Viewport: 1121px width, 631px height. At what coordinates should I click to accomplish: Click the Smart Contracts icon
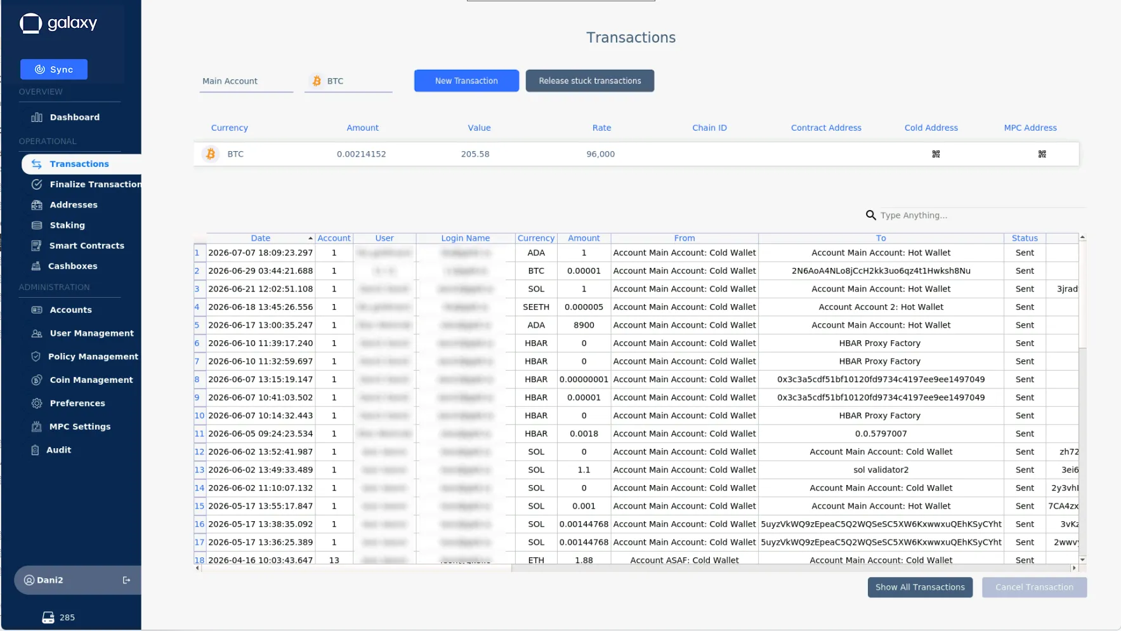pyautogui.click(x=37, y=246)
